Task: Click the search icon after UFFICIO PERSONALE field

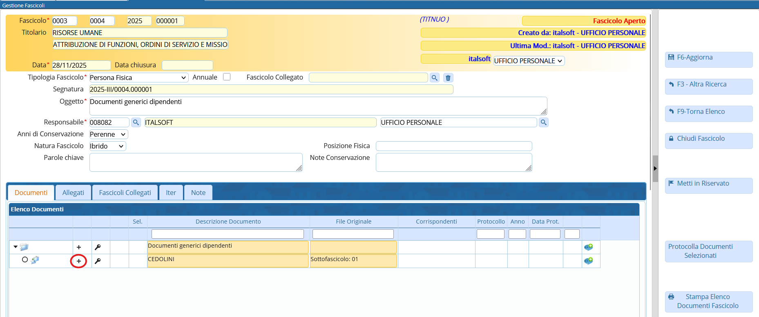Action: 543,122
